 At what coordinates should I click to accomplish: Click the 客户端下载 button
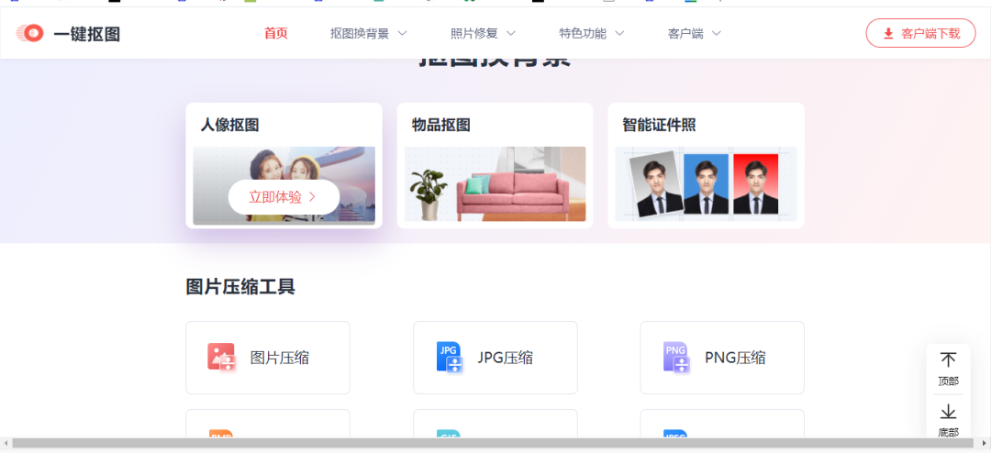[921, 34]
